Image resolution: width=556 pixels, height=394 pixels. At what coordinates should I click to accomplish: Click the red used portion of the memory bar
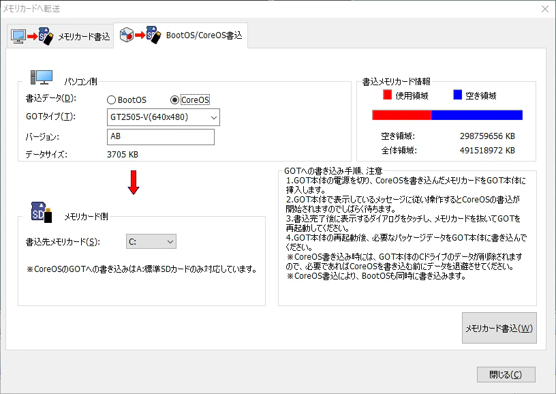[401, 115]
